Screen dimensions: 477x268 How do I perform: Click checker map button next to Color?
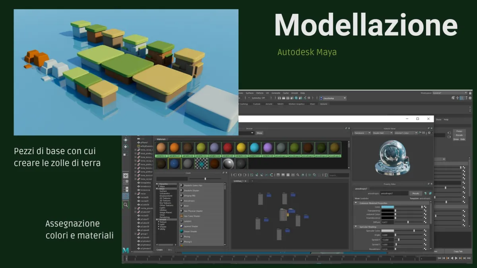pyautogui.click(x=425, y=207)
